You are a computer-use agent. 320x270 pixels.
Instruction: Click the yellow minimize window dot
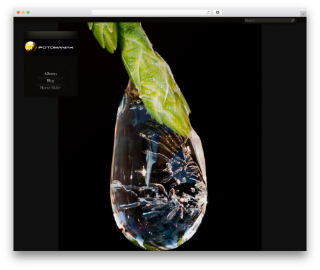click(x=23, y=12)
